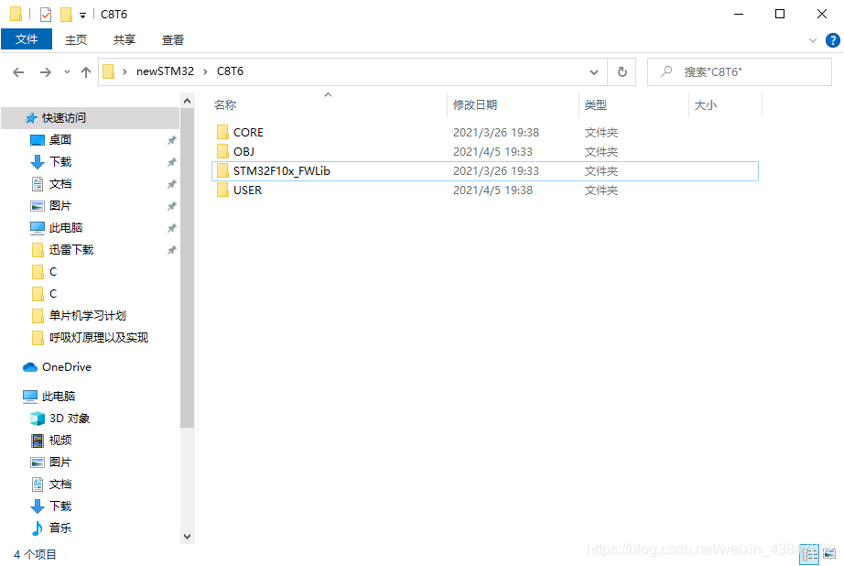The image size is (844, 566).
Task: Open 音乐 under 此电脑
Action: pos(60,528)
